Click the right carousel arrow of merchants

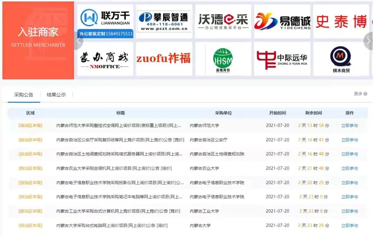[368, 41]
